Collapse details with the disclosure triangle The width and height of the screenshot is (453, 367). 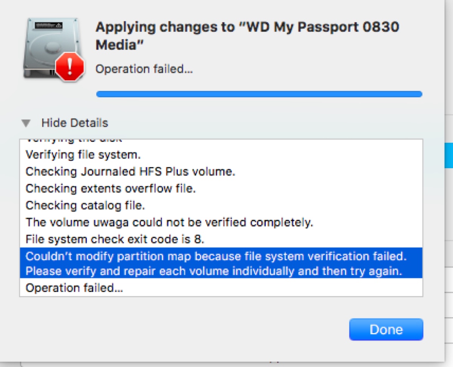26,123
